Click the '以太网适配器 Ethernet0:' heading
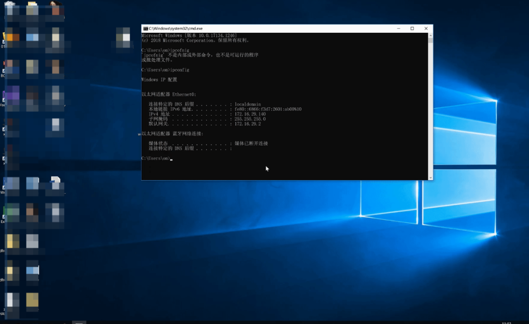Screen dimensions: 529x324 coord(168,94)
